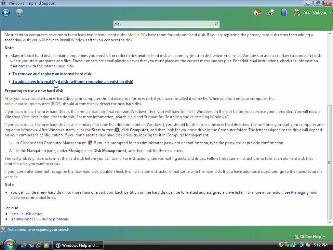Open the Browse Help book icon

click(284, 12)
